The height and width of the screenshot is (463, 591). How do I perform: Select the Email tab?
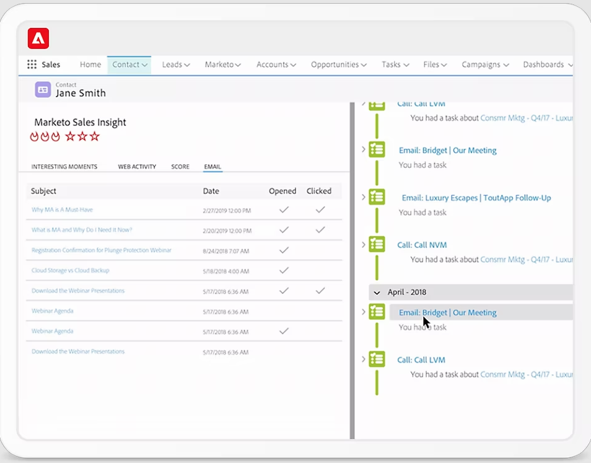point(212,167)
